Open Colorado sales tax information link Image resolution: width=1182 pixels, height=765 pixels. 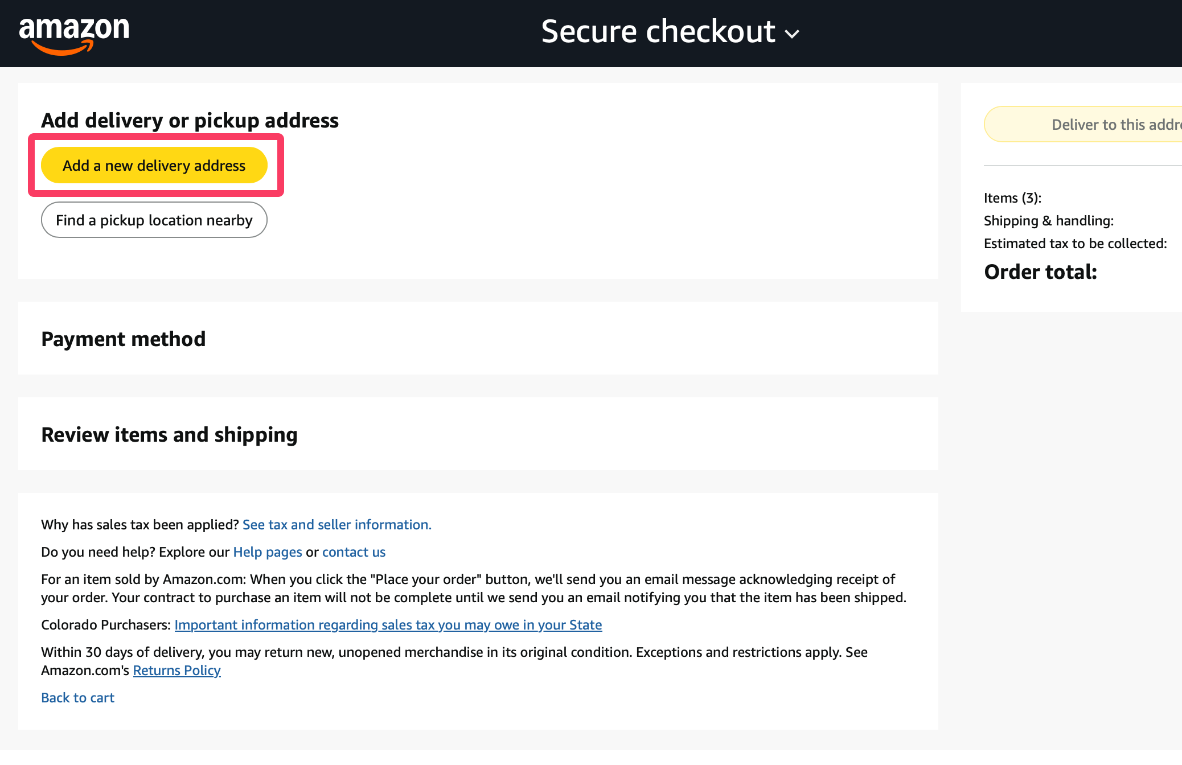point(388,625)
